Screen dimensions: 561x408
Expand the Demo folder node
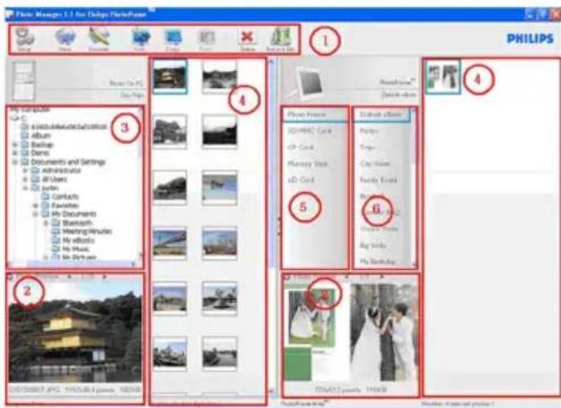click(x=15, y=153)
